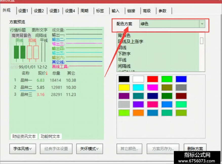Screen dimensions: 222x164
Task: Pick the orange color swatch
Action: [x=138, y=113]
